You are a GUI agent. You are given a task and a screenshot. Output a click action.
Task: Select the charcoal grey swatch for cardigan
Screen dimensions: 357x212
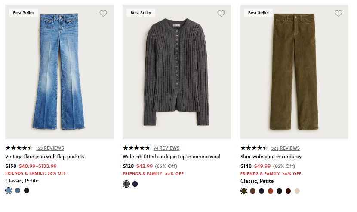[x=126, y=184]
